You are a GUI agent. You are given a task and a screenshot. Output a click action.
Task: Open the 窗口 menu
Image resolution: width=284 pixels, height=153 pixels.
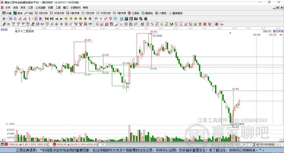[65, 7]
